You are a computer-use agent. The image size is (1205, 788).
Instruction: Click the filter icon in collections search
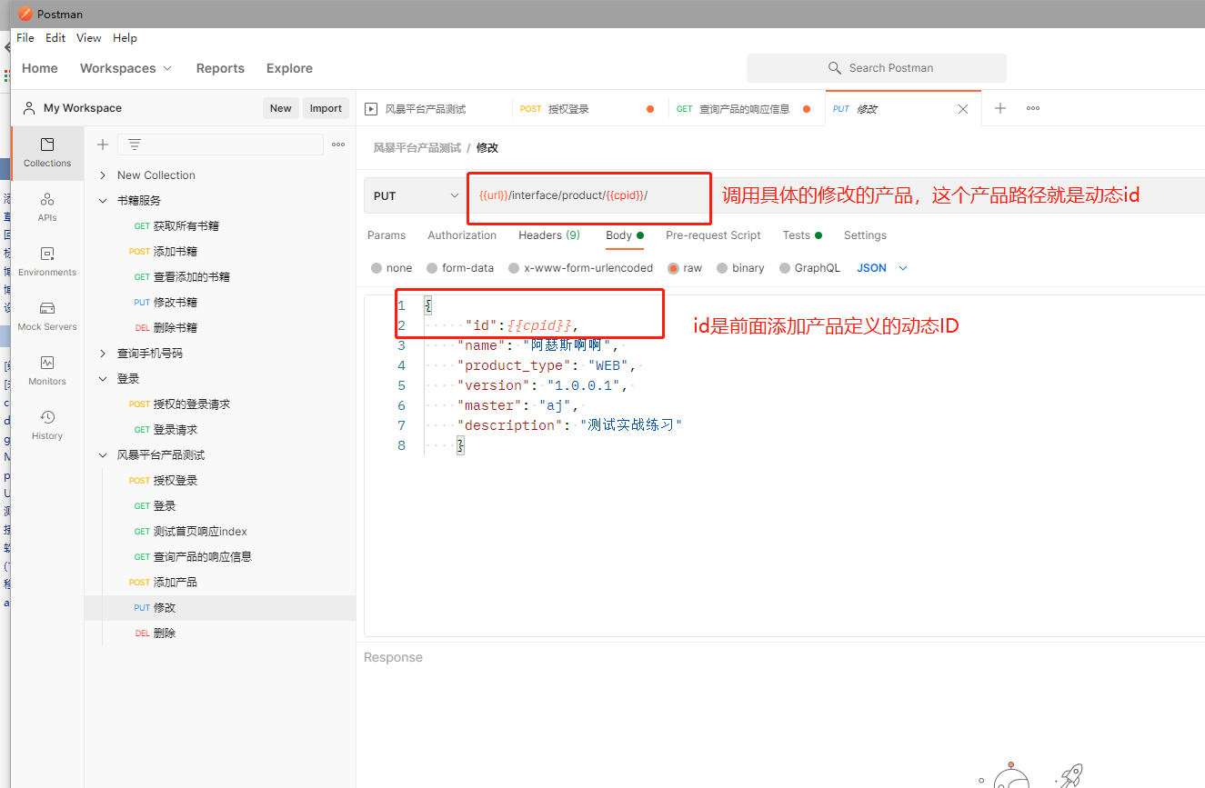tap(135, 145)
